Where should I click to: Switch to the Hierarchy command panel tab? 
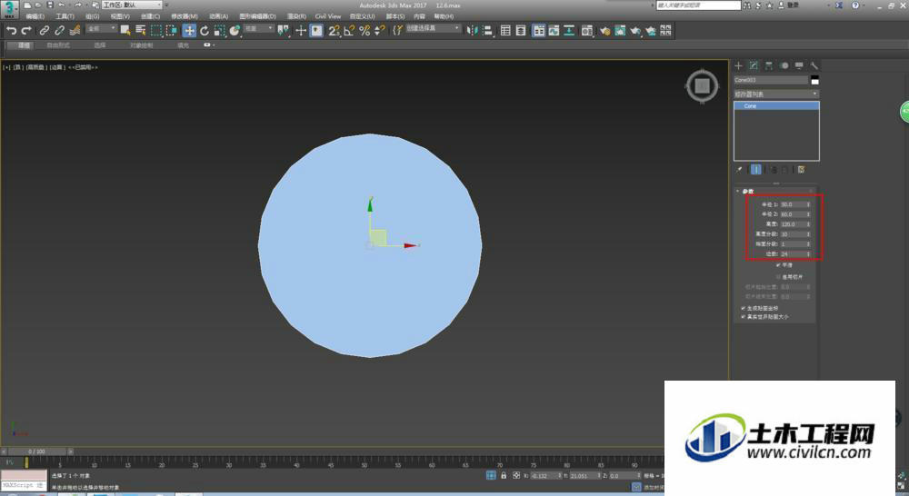click(x=769, y=65)
